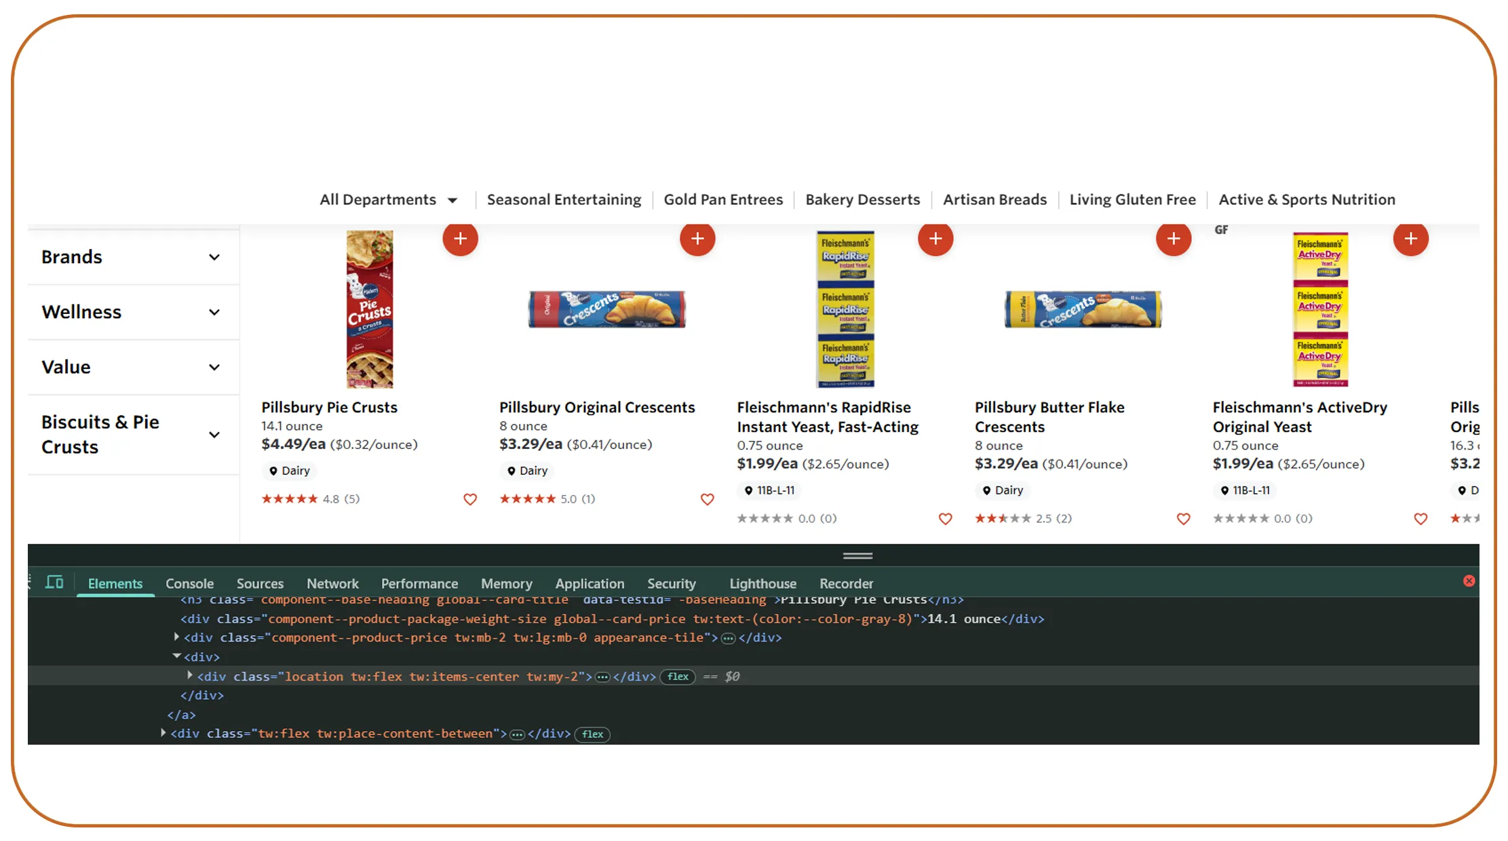The height and width of the screenshot is (841, 1508).
Task: Click the DevTools panel resize handle
Action: click(857, 555)
